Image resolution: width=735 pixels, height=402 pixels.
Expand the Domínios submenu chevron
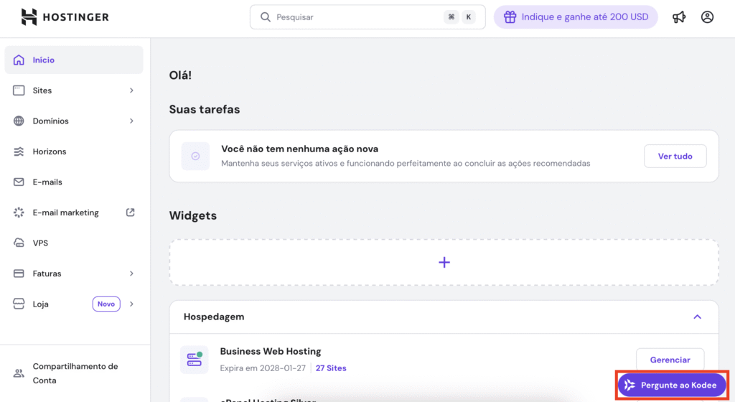[132, 121]
